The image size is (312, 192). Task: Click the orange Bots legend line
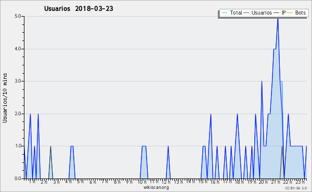(290, 13)
